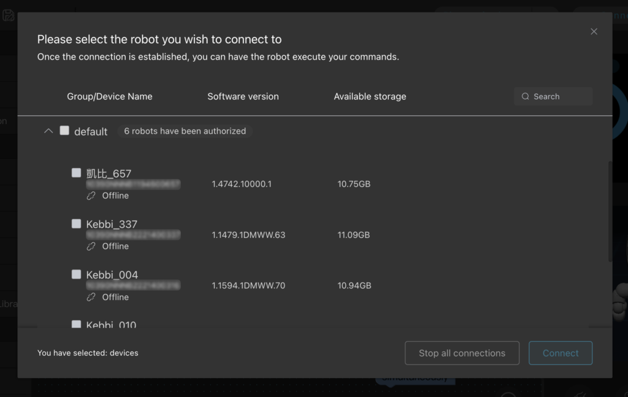This screenshot has width=628, height=397.
Task: Click the 10.75GB storage value
Action: pyautogui.click(x=354, y=184)
